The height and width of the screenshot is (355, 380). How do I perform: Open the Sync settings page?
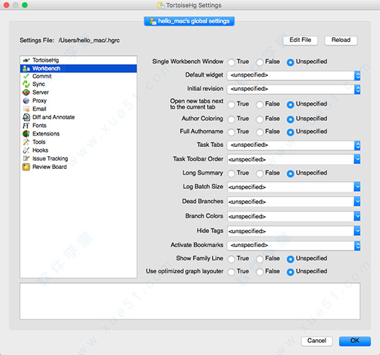pyautogui.click(x=78, y=84)
